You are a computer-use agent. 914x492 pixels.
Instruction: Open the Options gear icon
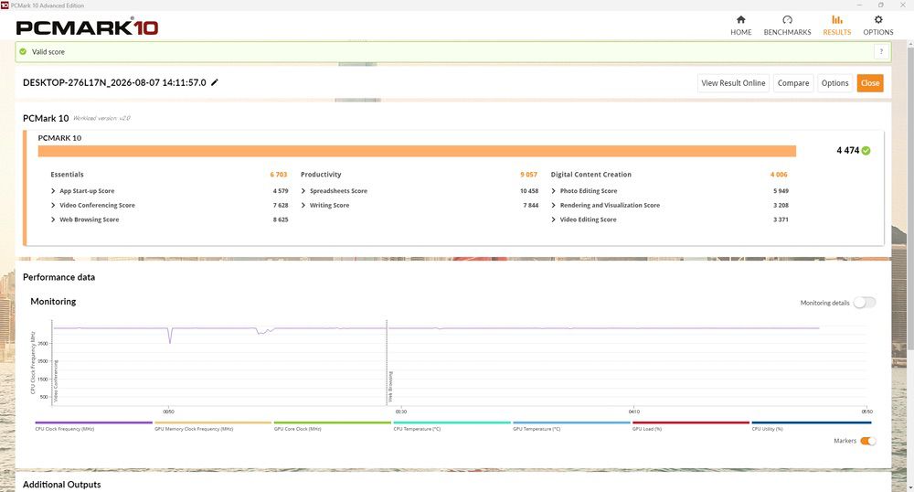(877, 20)
